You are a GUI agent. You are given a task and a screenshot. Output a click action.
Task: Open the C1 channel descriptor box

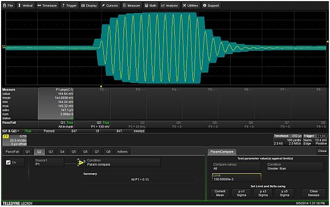(15, 140)
